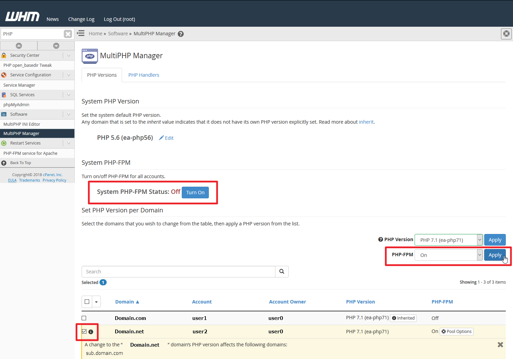Click inside the domain Search input field

tap(178, 271)
